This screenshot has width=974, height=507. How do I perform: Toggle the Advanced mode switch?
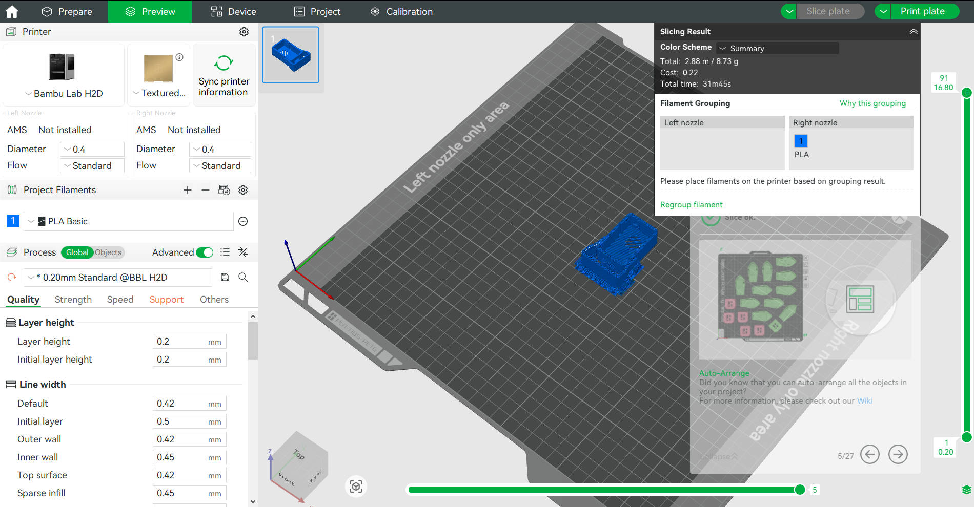coord(205,252)
